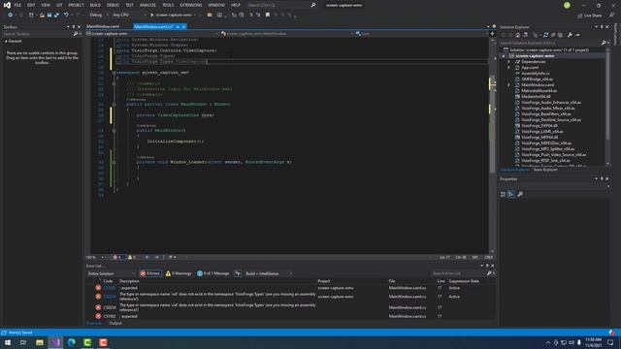Open File Explorer from the taskbar
Viewport: 621px width, 349px height.
click(x=40, y=342)
